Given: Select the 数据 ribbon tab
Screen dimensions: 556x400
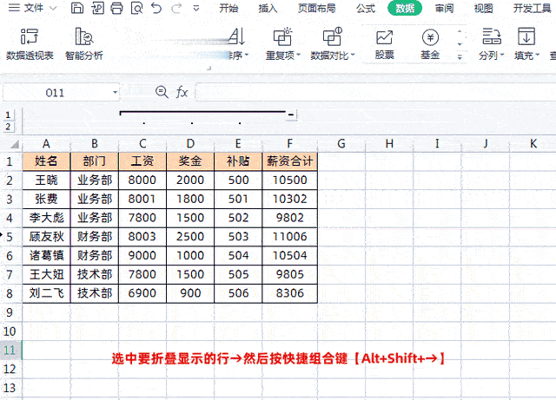Looking at the screenshot, I should 405,8.
